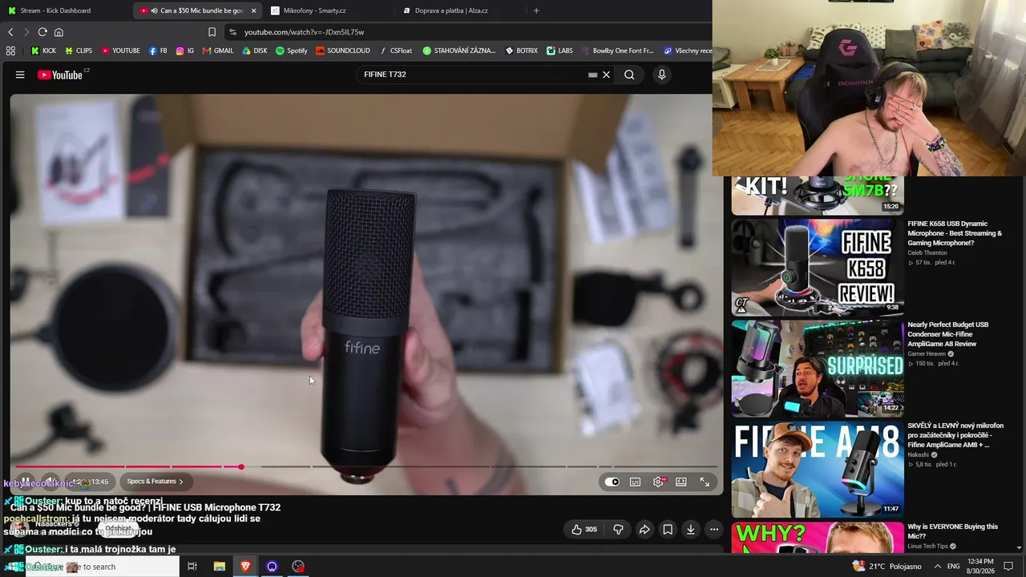The image size is (1026, 577).
Task: Pause the video with the player pause button
Action: pos(25,482)
